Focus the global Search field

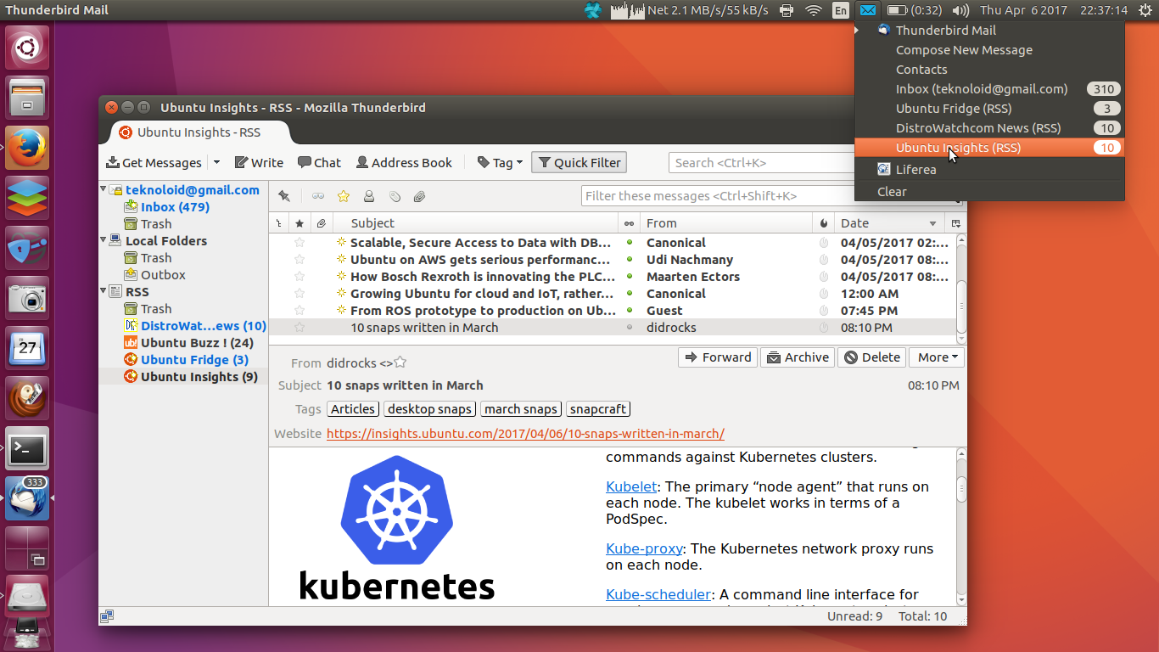761,163
